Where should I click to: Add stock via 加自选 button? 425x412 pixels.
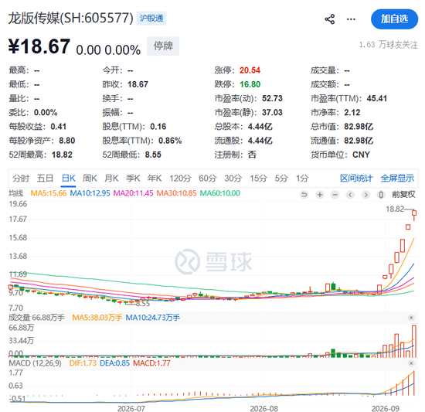394,19
